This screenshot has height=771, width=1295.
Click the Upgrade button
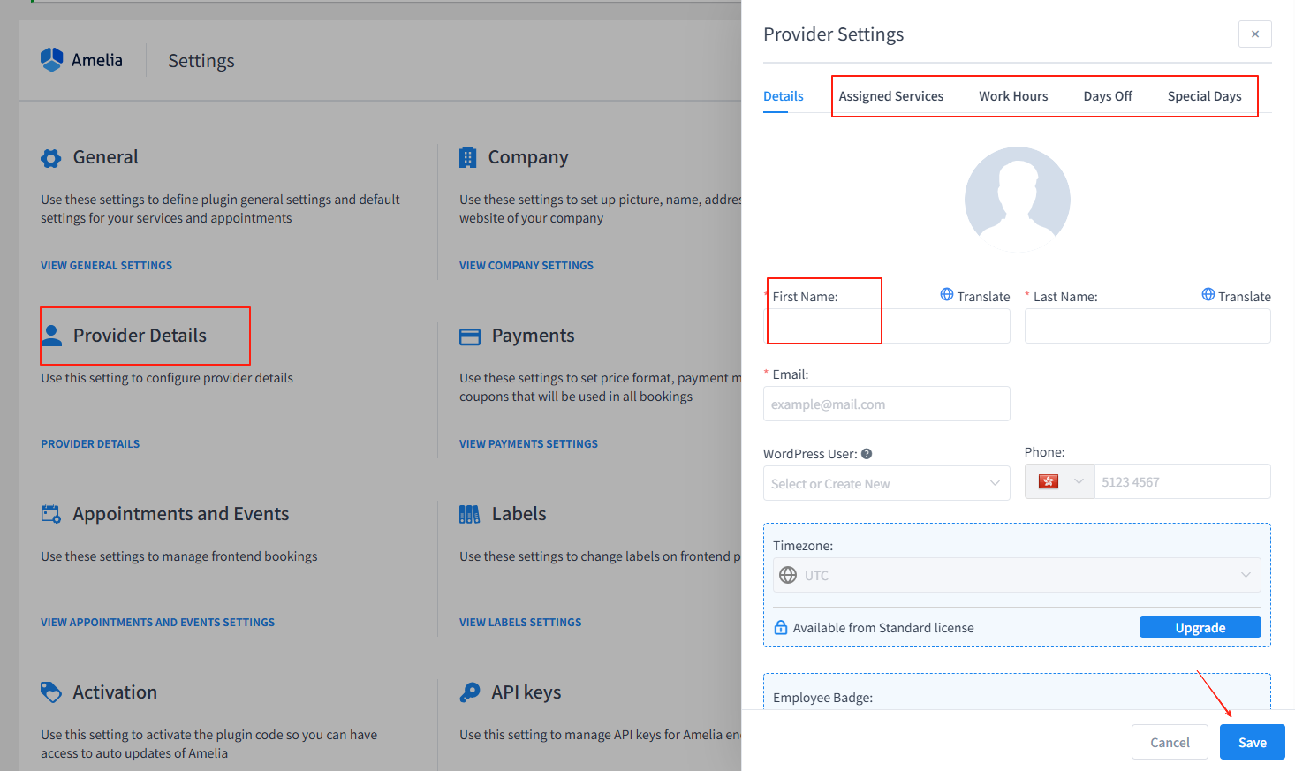[1200, 628]
